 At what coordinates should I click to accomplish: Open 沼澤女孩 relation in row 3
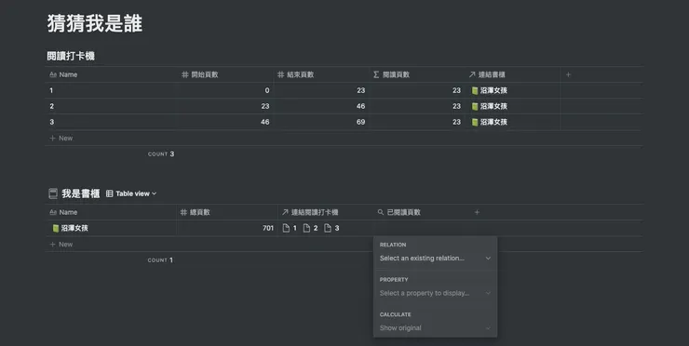point(490,122)
